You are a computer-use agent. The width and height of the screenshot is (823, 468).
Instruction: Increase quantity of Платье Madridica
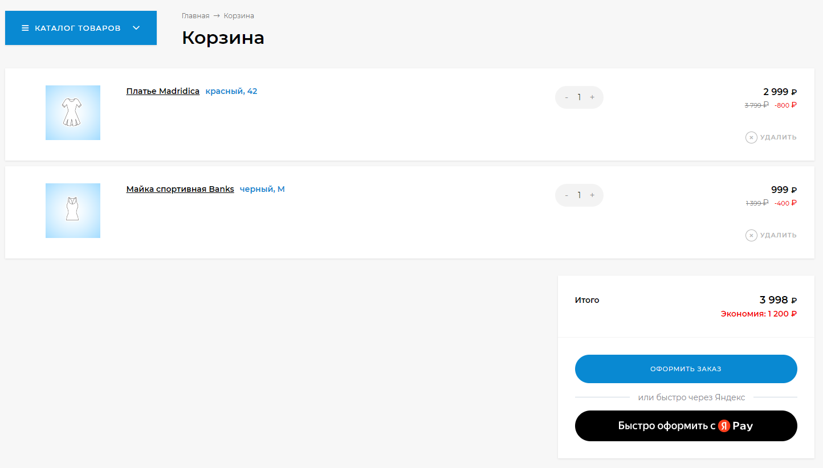(592, 97)
